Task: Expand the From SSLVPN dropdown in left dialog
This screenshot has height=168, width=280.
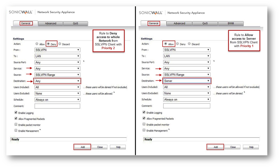Action: coord(57,50)
